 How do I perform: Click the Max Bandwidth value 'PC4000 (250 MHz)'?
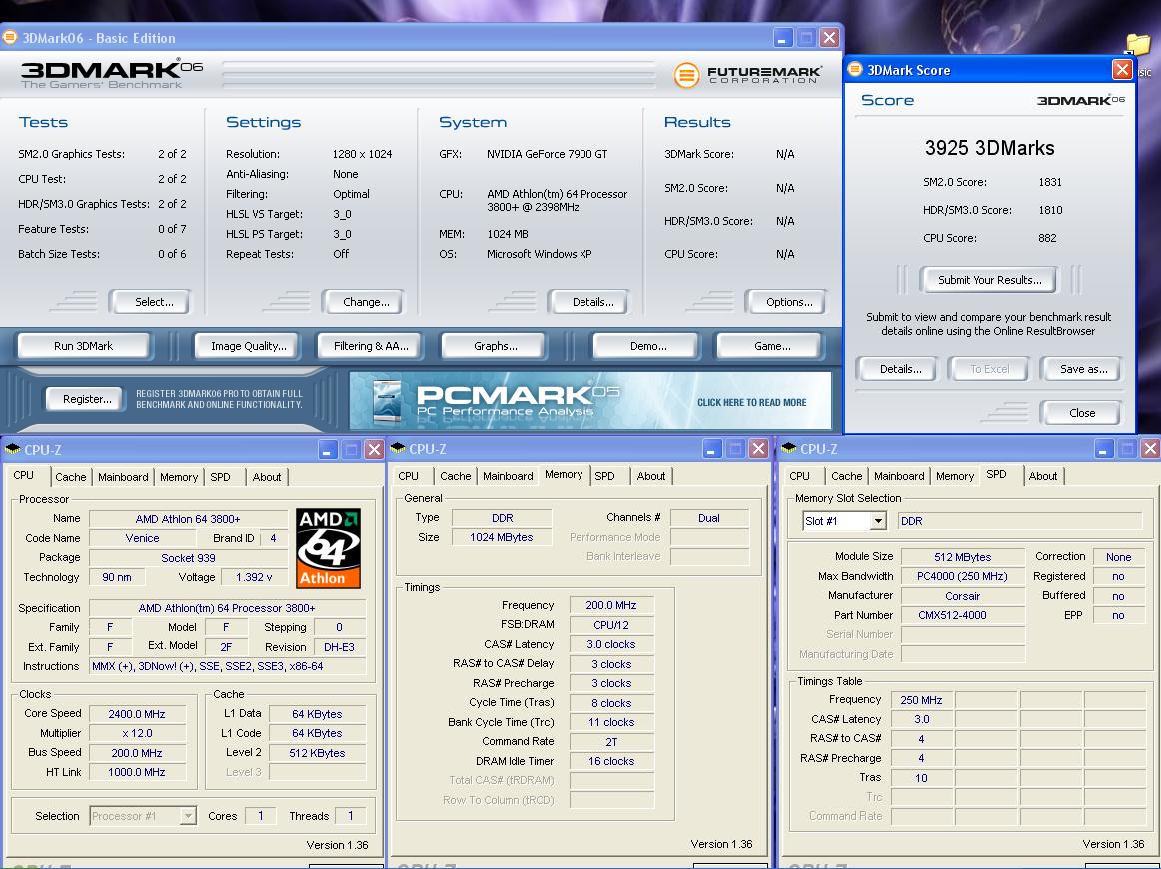pos(962,576)
